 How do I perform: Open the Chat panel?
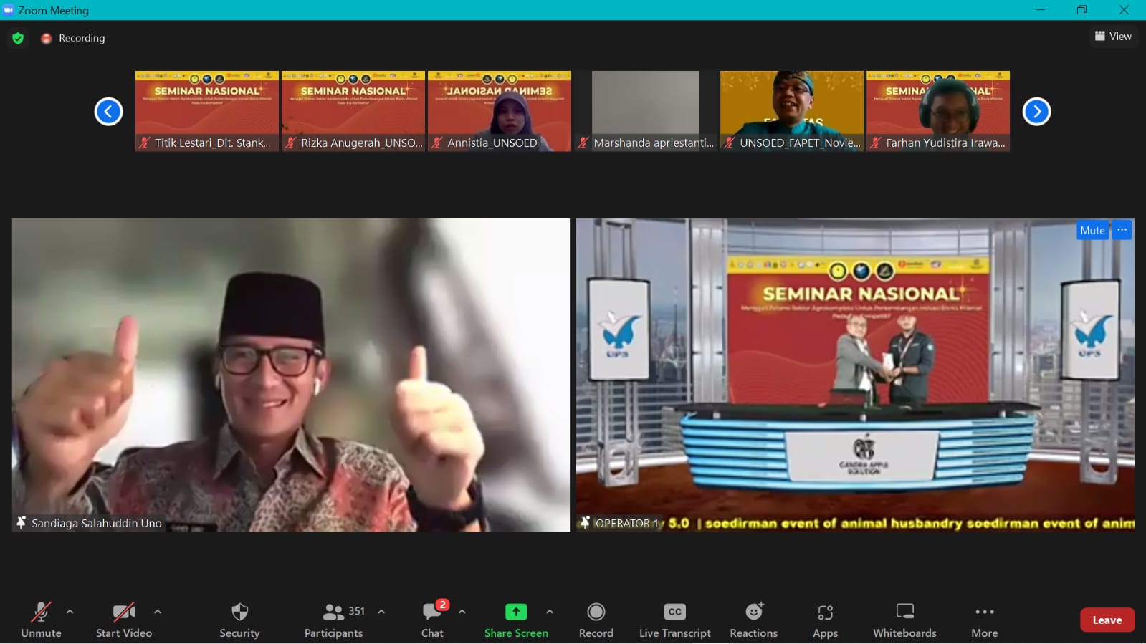coord(432,620)
